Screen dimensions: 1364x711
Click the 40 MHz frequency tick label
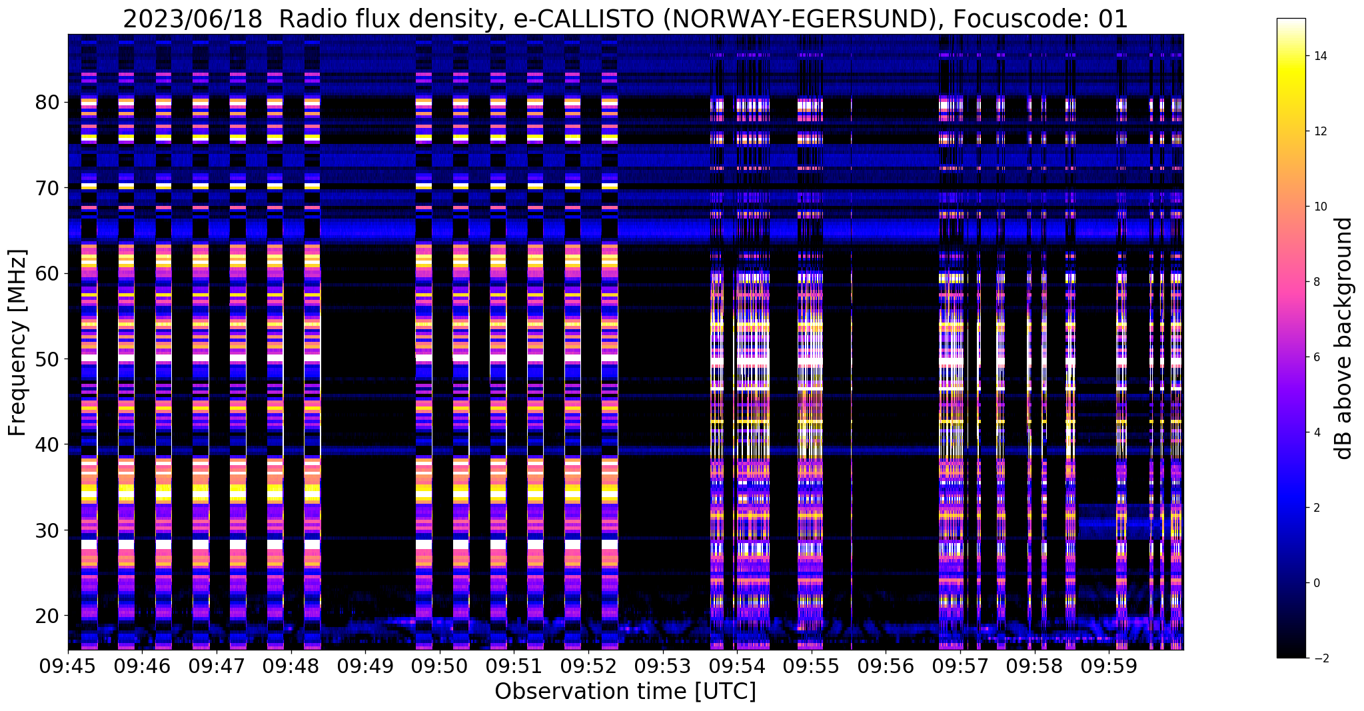pos(47,444)
